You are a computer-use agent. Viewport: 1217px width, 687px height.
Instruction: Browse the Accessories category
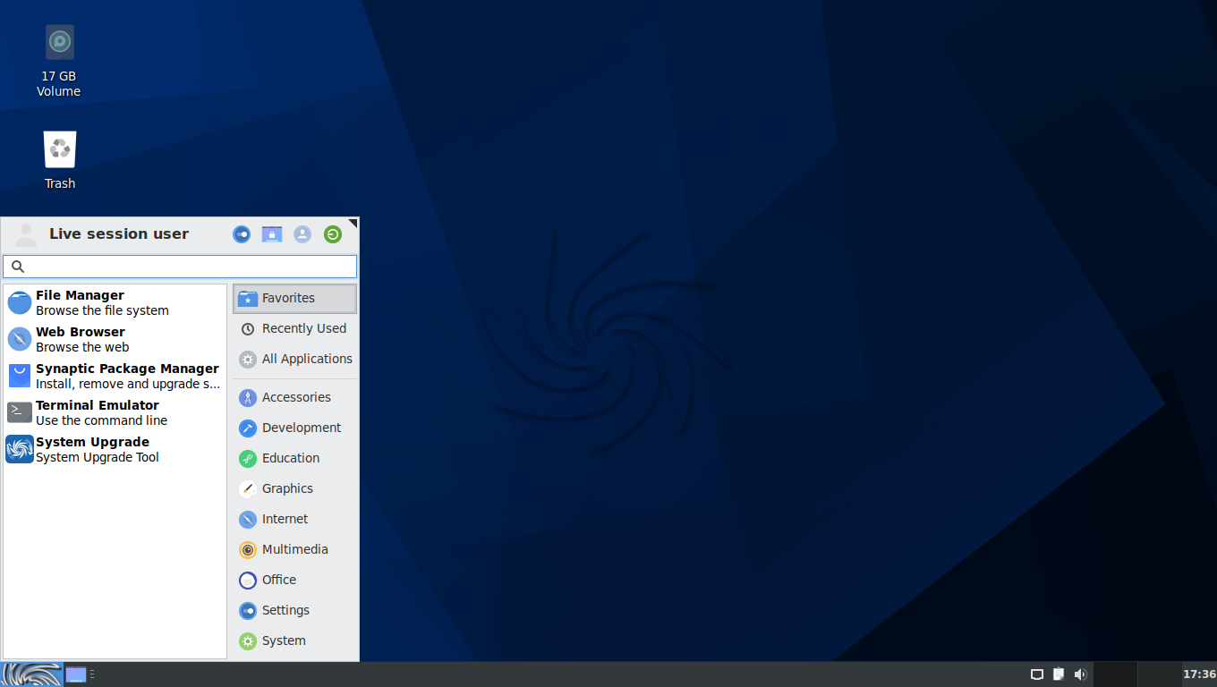(x=294, y=397)
